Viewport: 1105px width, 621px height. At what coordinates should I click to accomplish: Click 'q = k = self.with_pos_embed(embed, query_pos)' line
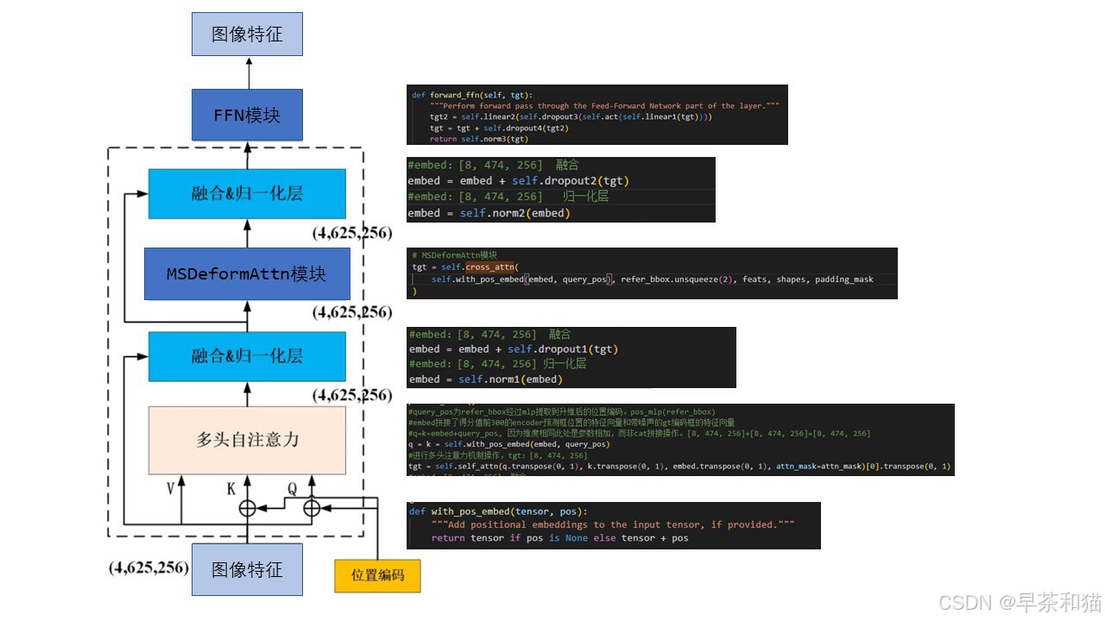tap(509, 444)
